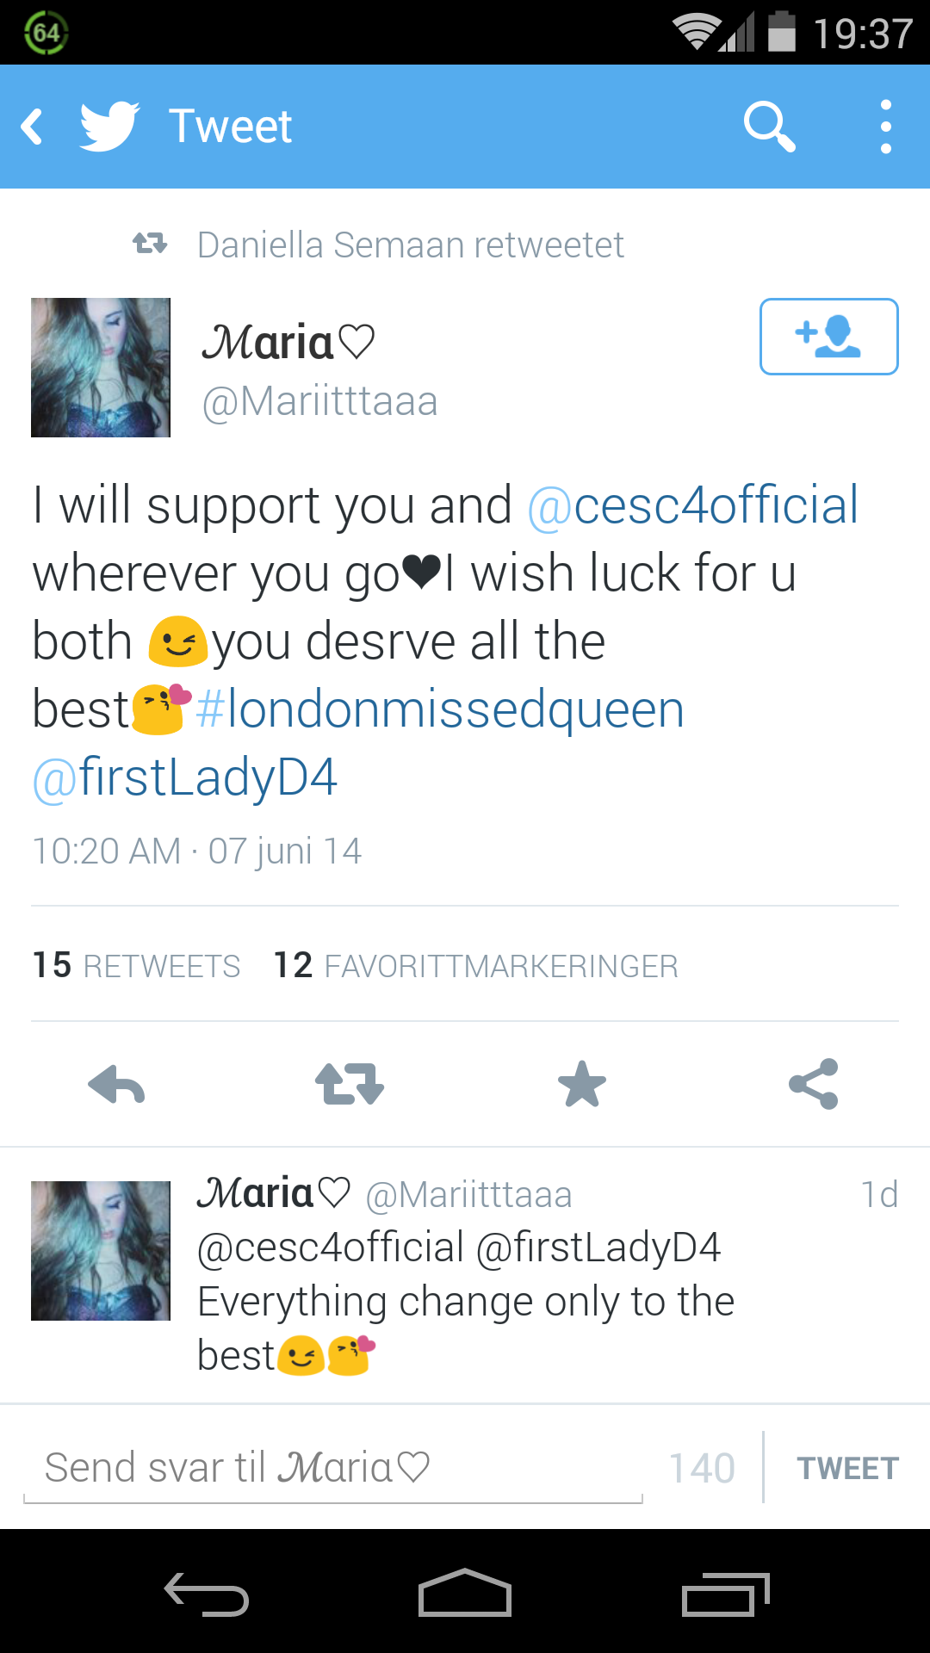Tap the TWEET send button

click(x=848, y=1469)
